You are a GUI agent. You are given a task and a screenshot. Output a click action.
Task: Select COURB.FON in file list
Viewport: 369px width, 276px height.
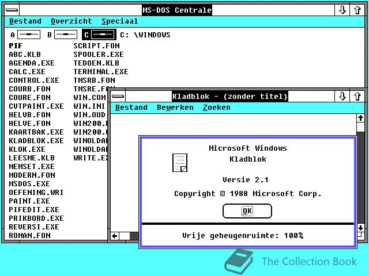point(29,89)
